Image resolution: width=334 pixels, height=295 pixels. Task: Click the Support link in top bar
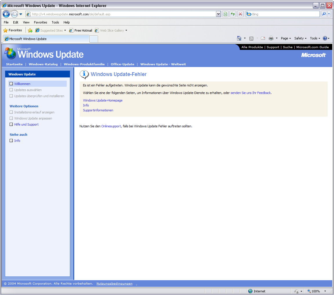[273, 47]
